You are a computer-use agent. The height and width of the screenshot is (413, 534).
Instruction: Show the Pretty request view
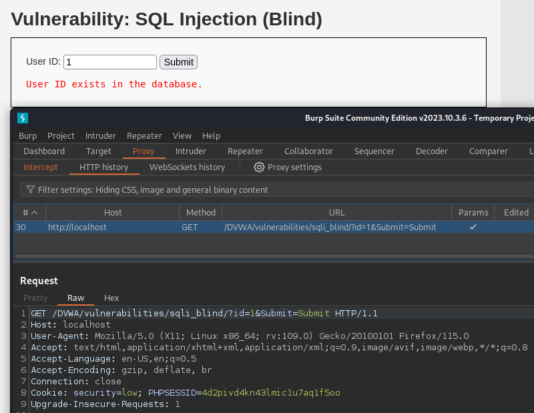tap(35, 298)
